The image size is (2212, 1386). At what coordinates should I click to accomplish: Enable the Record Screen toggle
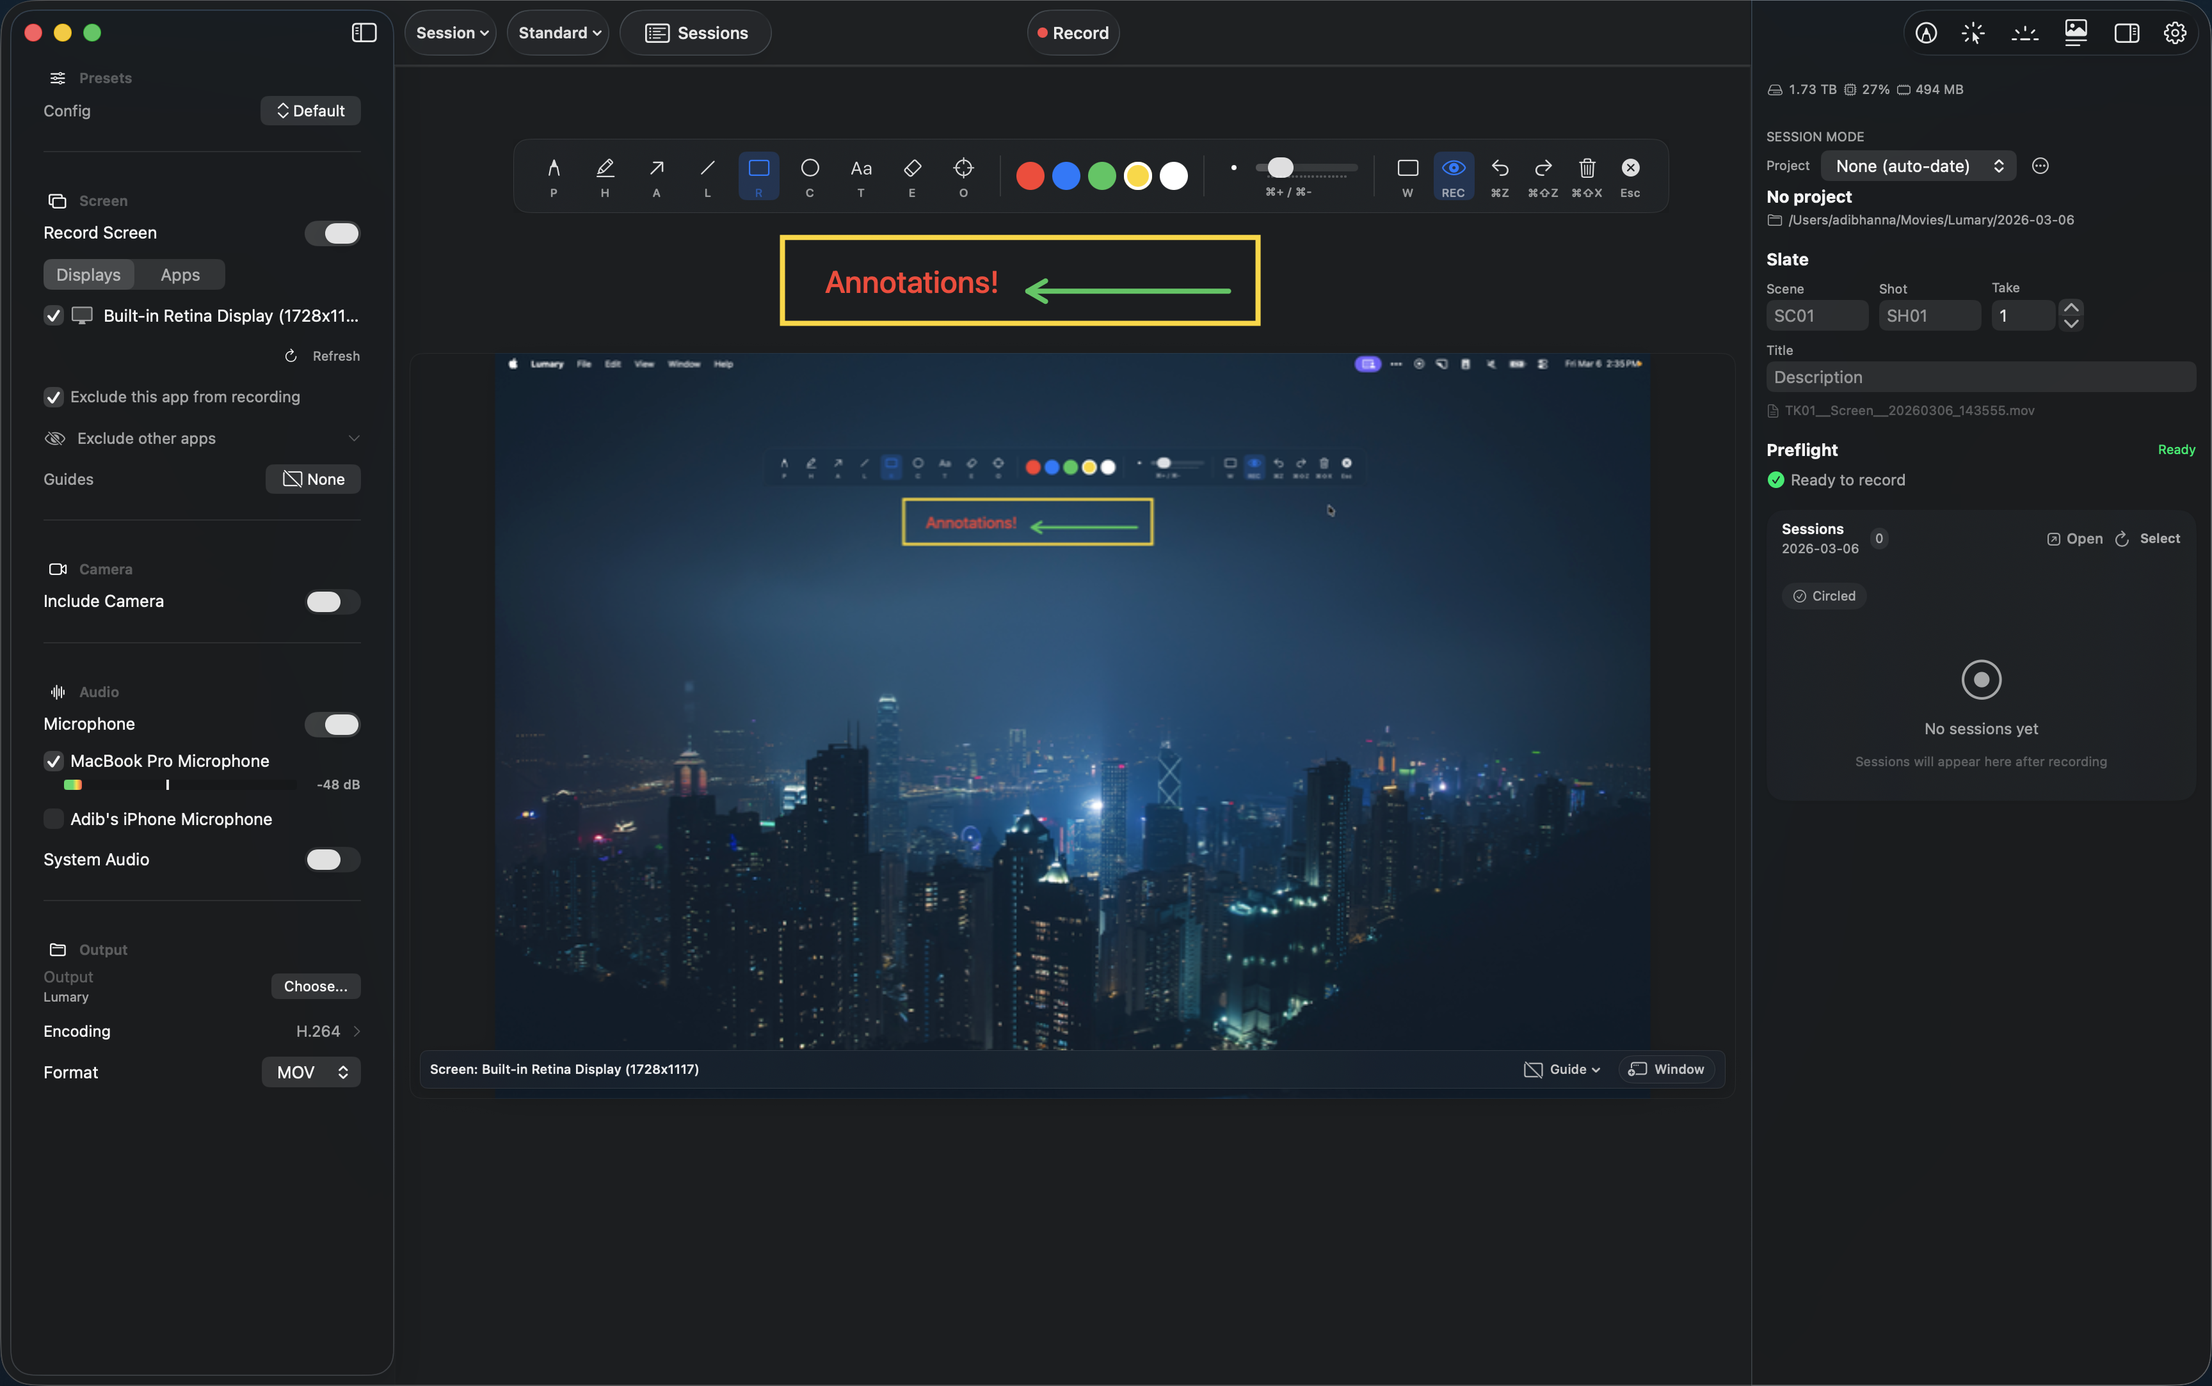333,233
